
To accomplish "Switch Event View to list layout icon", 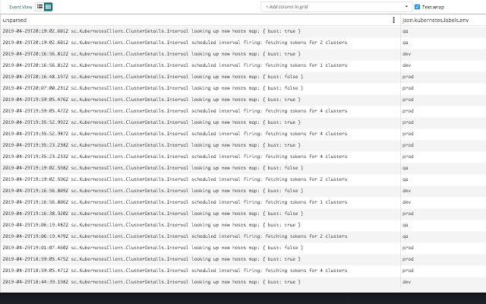I will [39, 7].
